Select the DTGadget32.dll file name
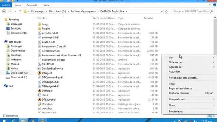 pyautogui.click(x=51, y=82)
